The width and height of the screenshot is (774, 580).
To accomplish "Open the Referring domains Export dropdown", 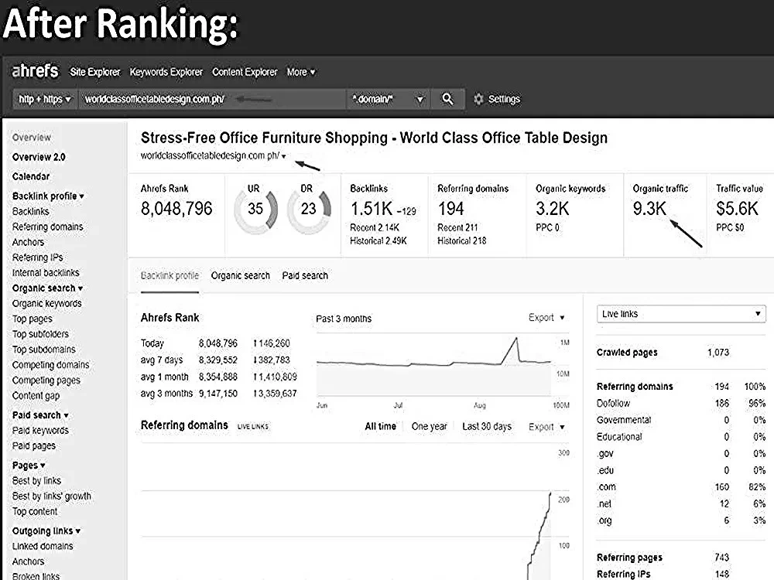I will pyautogui.click(x=546, y=427).
